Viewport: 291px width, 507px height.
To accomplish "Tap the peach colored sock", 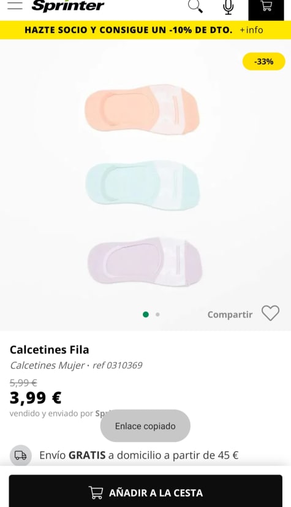I will (142, 109).
